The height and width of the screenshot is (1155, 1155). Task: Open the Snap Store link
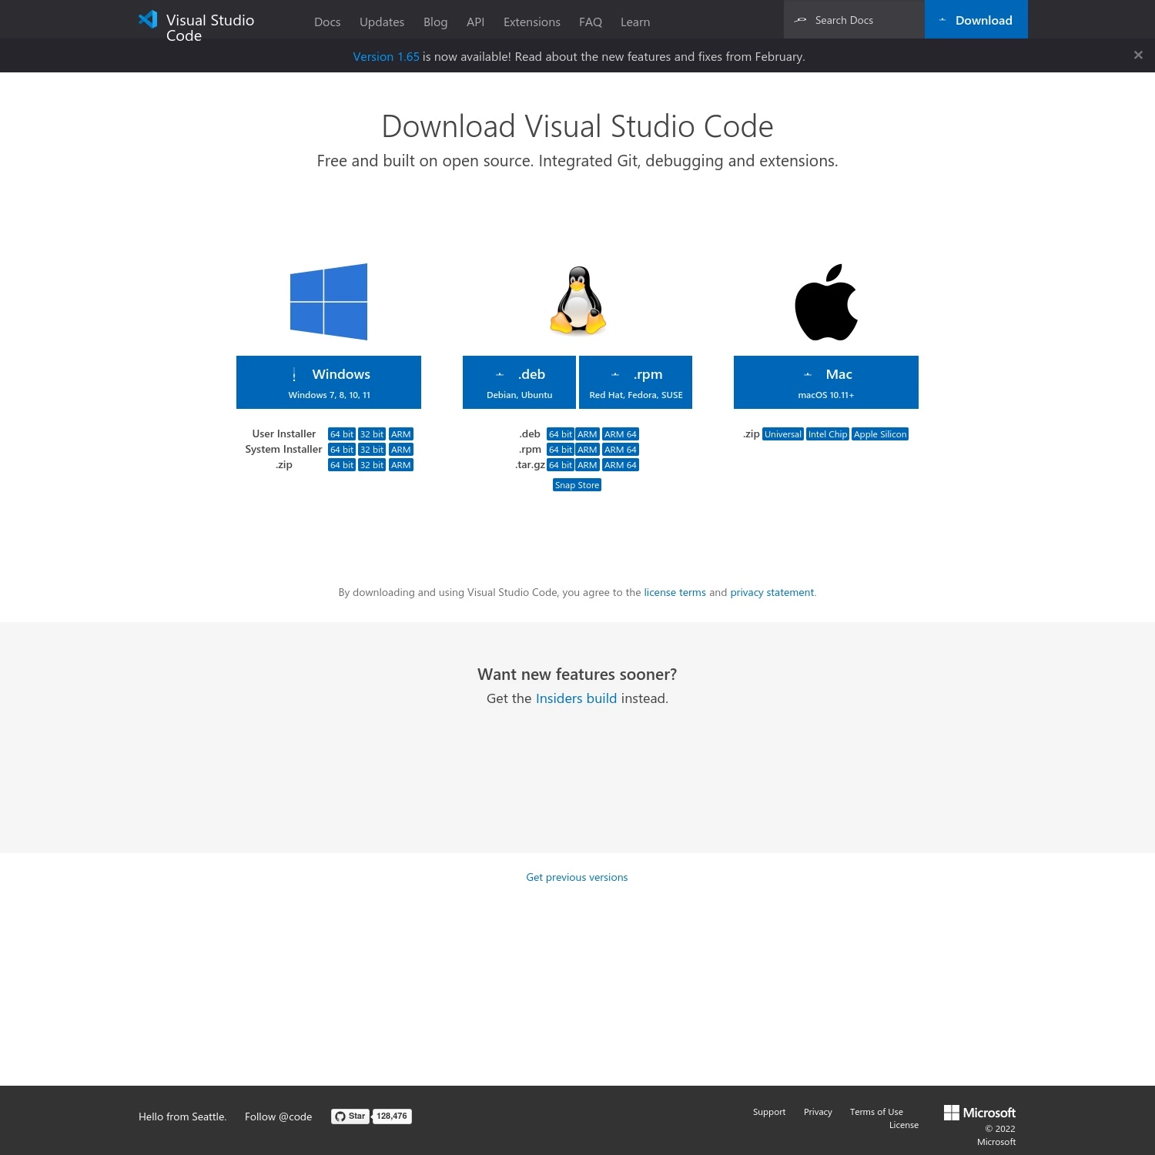(x=577, y=485)
